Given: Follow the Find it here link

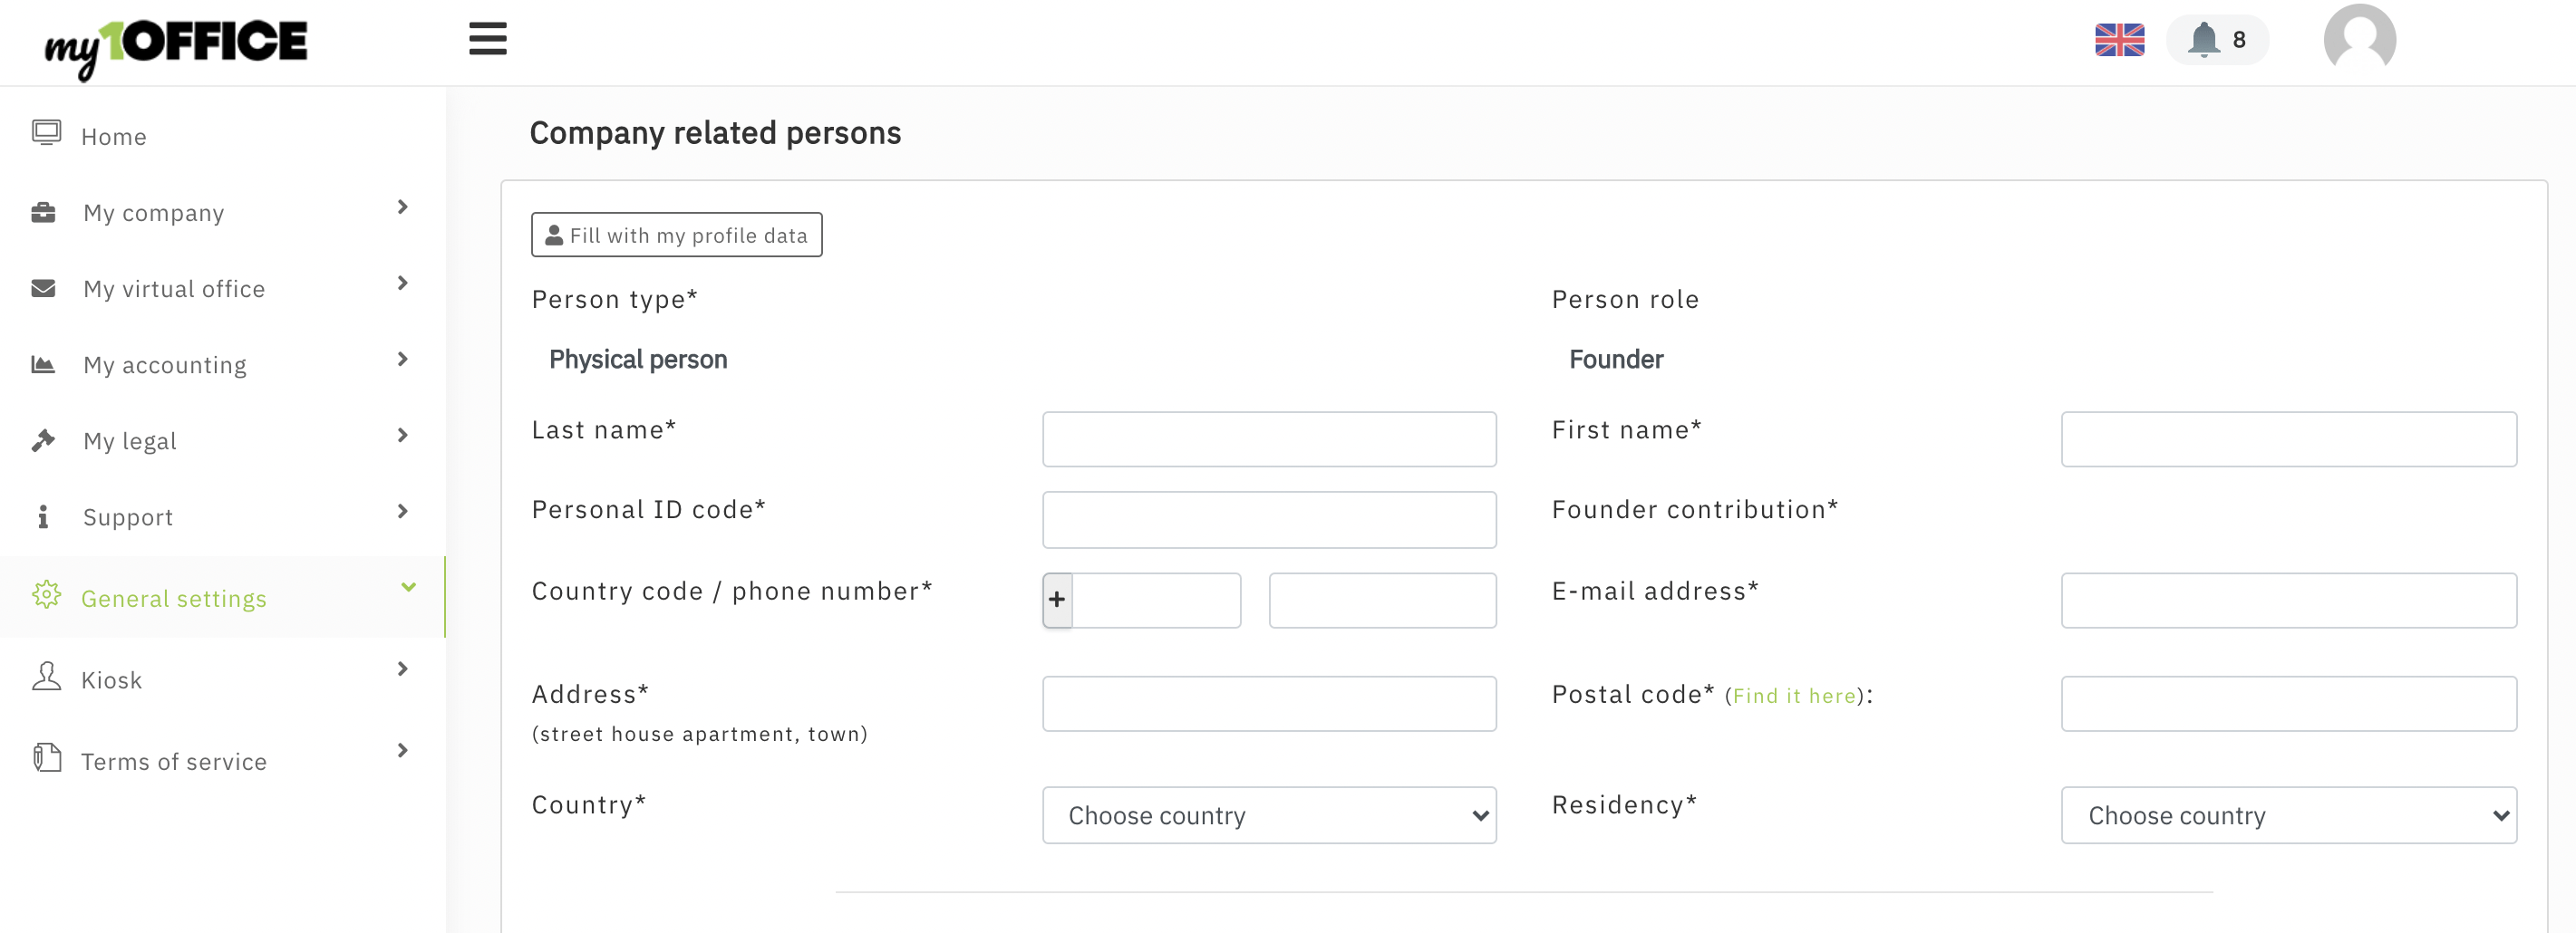Looking at the screenshot, I should coord(1794,697).
